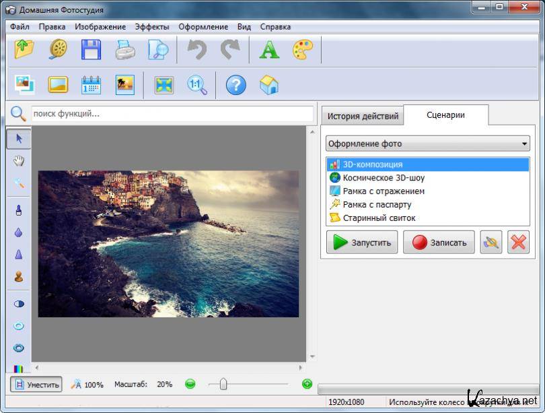Click the 100% actual size button
545x413 pixels.
click(x=87, y=385)
